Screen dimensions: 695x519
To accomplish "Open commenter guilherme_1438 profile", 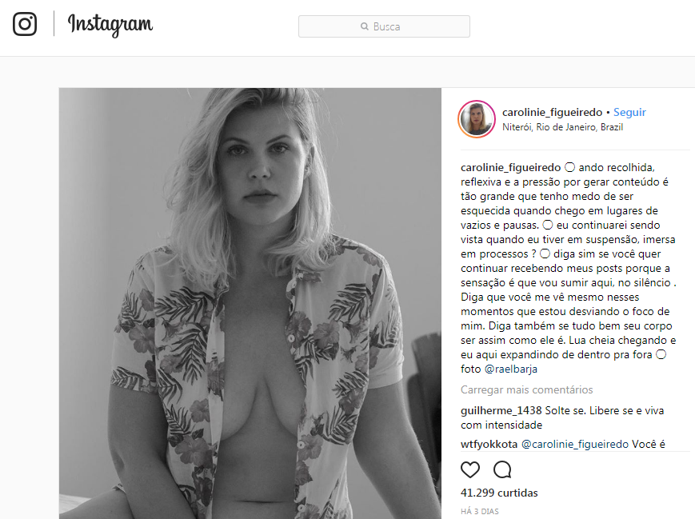I will click(501, 410).
